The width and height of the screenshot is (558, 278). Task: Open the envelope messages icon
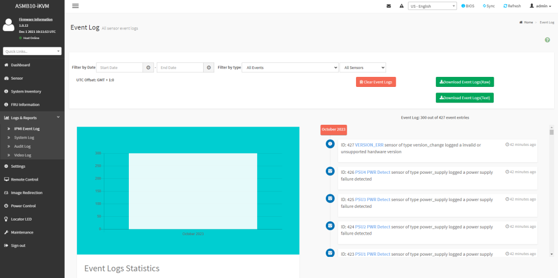point(388,6)
